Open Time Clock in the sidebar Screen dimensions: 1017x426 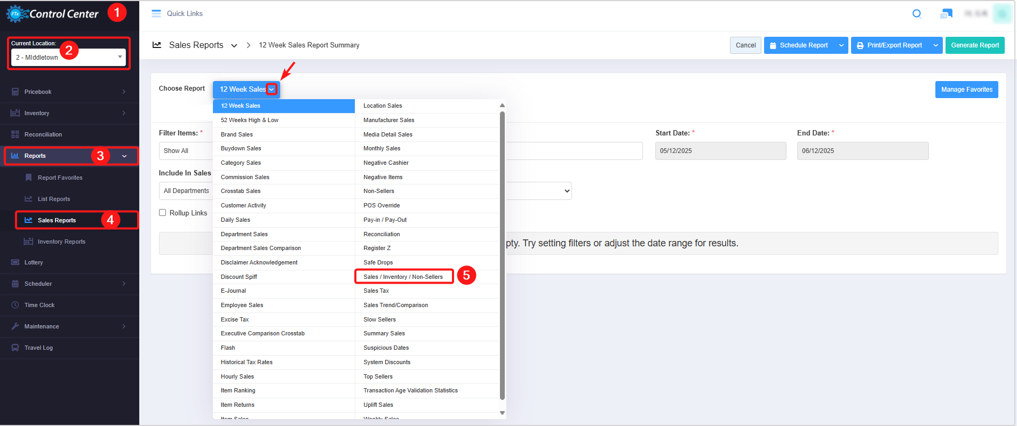point(39,305)
